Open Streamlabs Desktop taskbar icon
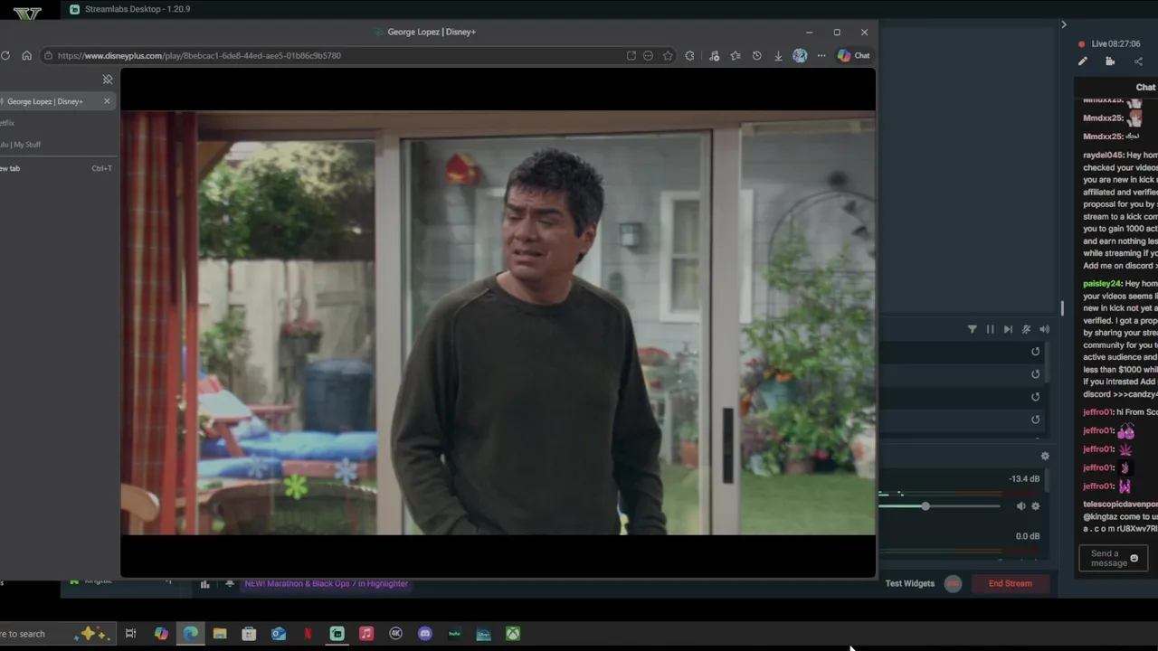 tap(337, 634)
